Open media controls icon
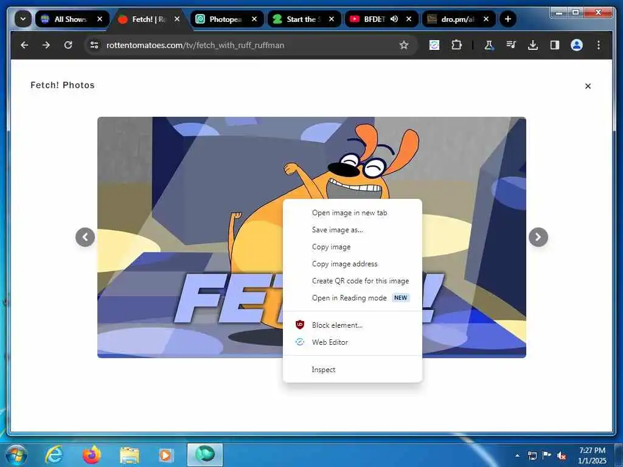 point(511,45)
